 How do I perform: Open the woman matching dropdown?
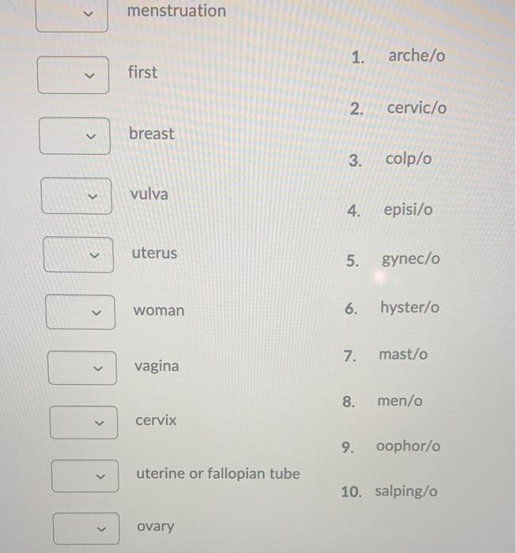click(81, 312)
